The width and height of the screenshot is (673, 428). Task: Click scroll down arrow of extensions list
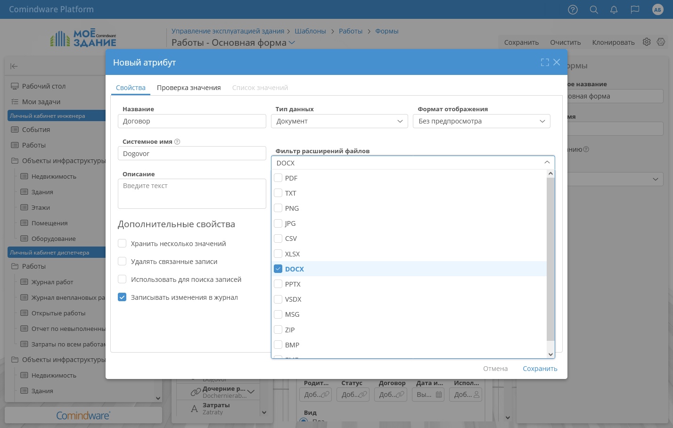550,354
